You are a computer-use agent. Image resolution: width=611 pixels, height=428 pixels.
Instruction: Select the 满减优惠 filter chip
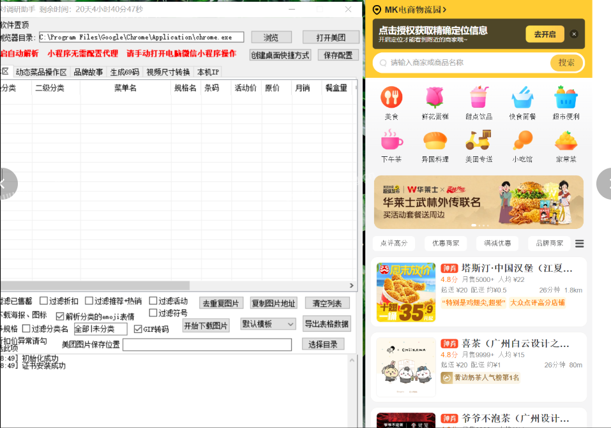pos(497,243)
